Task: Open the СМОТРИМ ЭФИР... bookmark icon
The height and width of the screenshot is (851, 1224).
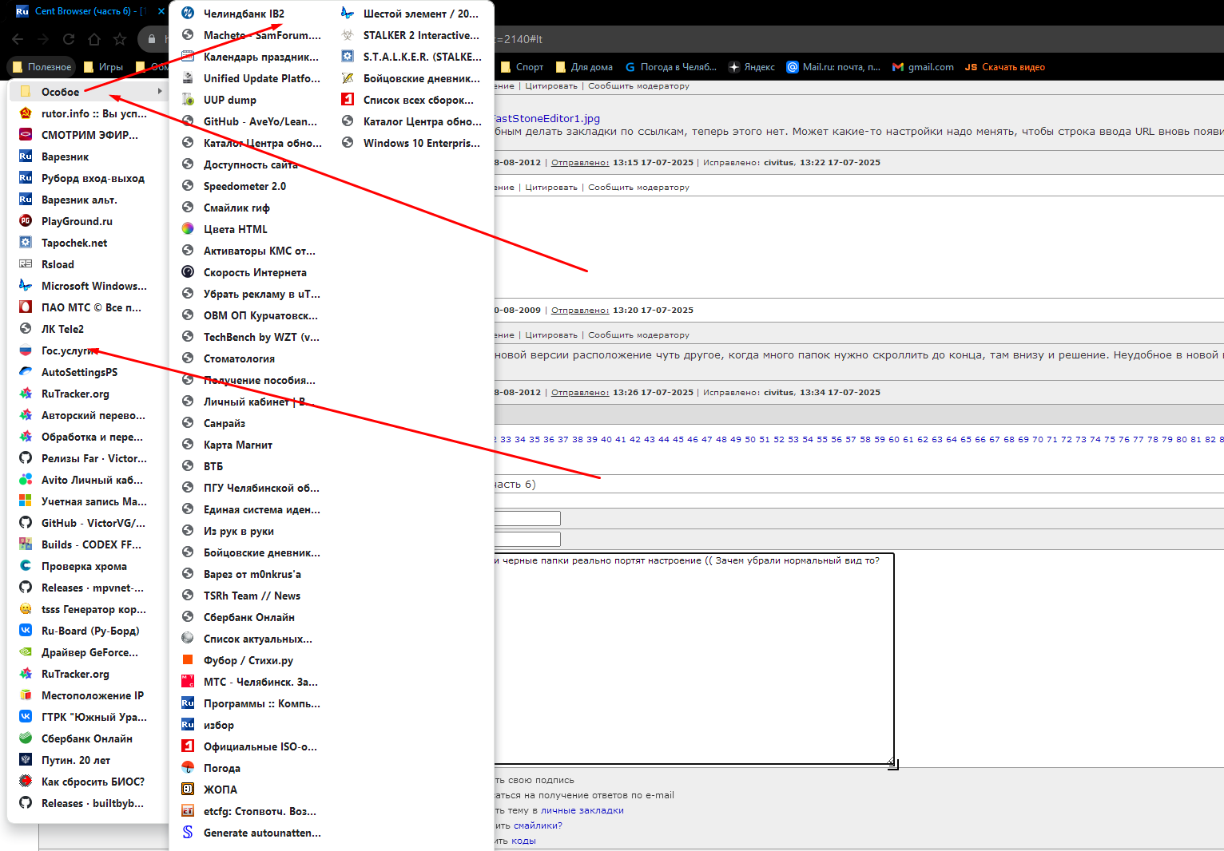Action: click(x=26, y=135)
